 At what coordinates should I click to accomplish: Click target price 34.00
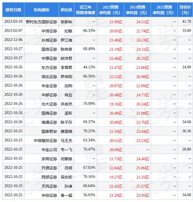(x=187, y=195)
